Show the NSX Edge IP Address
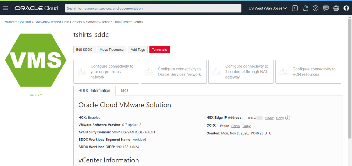The width and height of the screenshot is (352, 166). pyautogui.click(x=269, y=118)
